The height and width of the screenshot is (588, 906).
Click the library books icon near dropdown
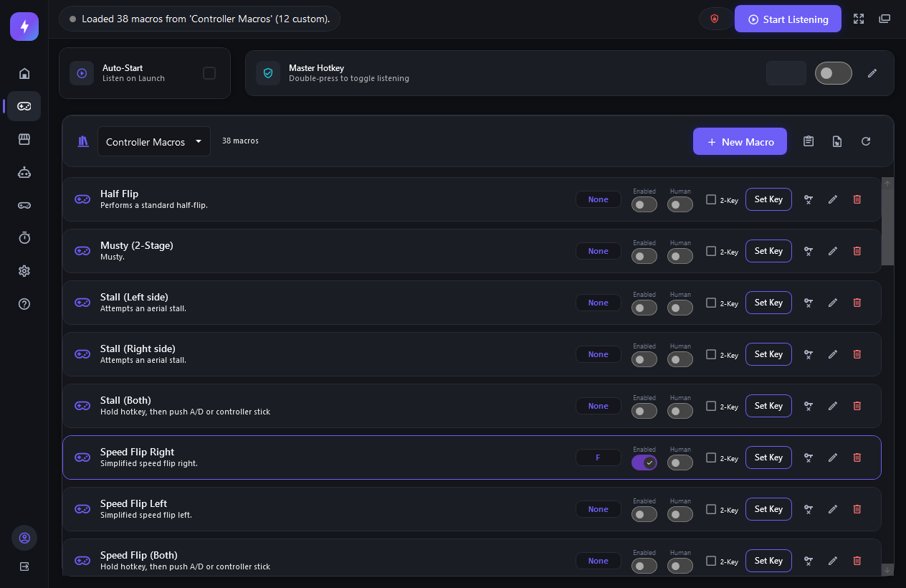pos(83,141)
